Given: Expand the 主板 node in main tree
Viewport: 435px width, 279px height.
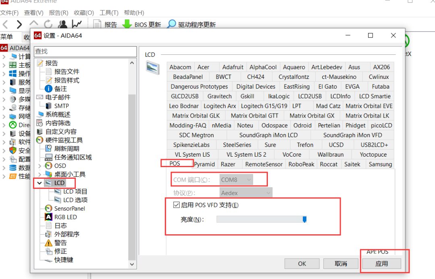Looking at the screenshot, I should [4, 66].
